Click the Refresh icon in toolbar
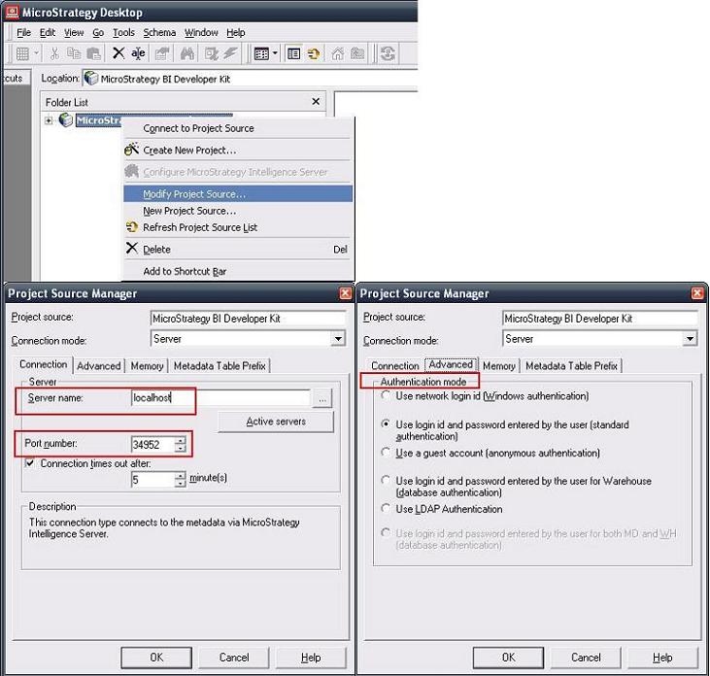 pyautogui.click(x=388, y=54)
